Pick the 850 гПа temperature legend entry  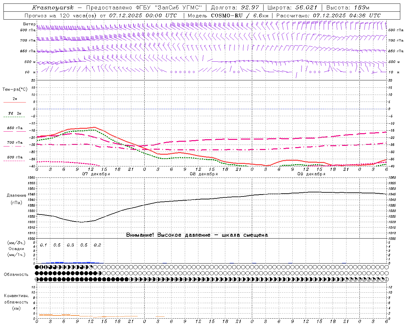[15, 128]
